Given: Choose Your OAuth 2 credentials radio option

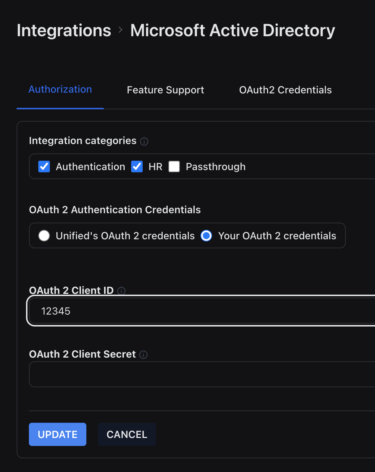Looking at the screenshot, I should (206, 236).
